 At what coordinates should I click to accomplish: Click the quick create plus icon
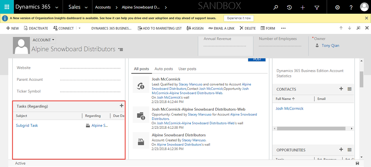point(303,8)
